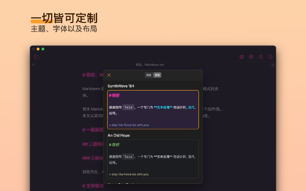The width and height of the screenshot is (306, 191).
Task: Click the An Old Hope theme name label
Action: click(119, 135)
